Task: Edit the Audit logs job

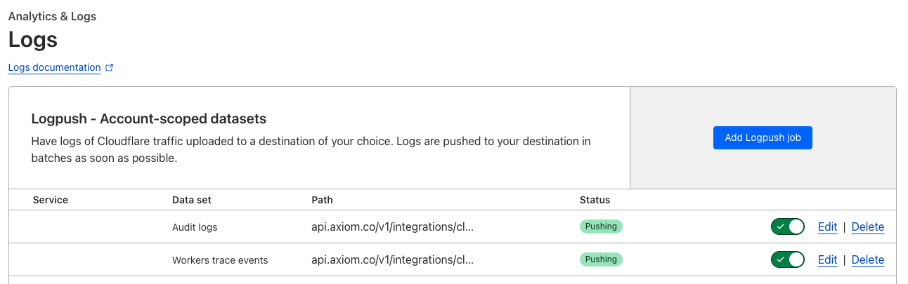Action: pos(827,226)
